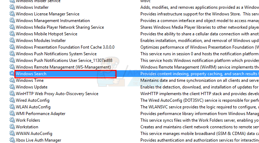The width and height of the screenshot is (259, 143).
Task: Click description 'Enables installation, modification, and removal'
Action: pos(200,41)
